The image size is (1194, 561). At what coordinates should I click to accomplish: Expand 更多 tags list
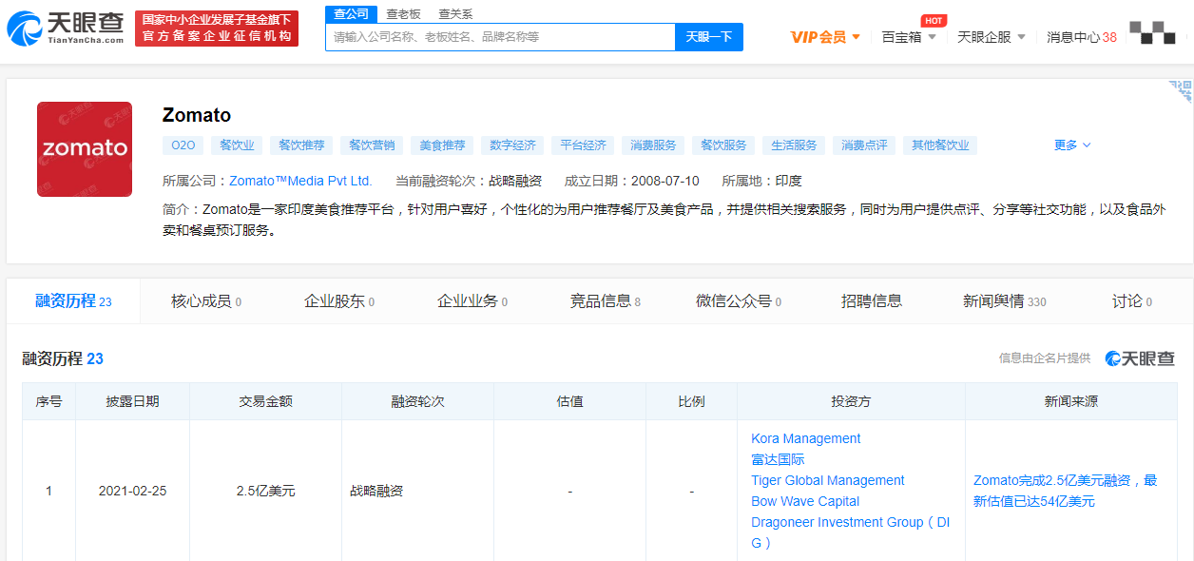1072,145
